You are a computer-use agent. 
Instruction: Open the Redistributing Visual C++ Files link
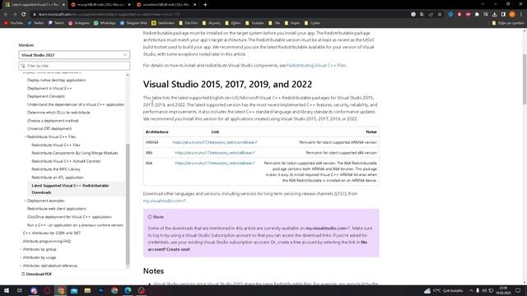coord(316,66)
